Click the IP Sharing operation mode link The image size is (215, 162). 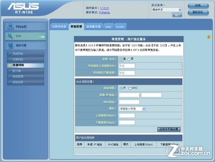point(104,12)
